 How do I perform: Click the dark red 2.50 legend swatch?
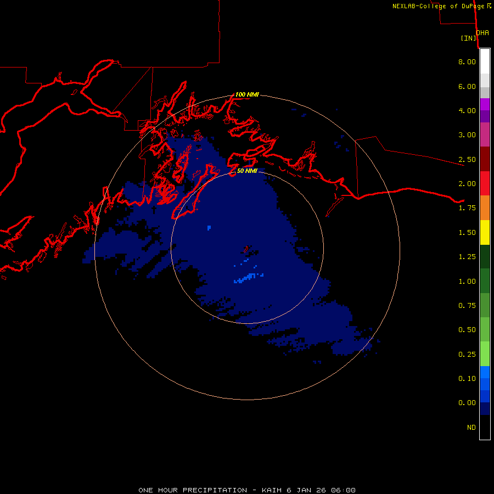coord(485,159)
